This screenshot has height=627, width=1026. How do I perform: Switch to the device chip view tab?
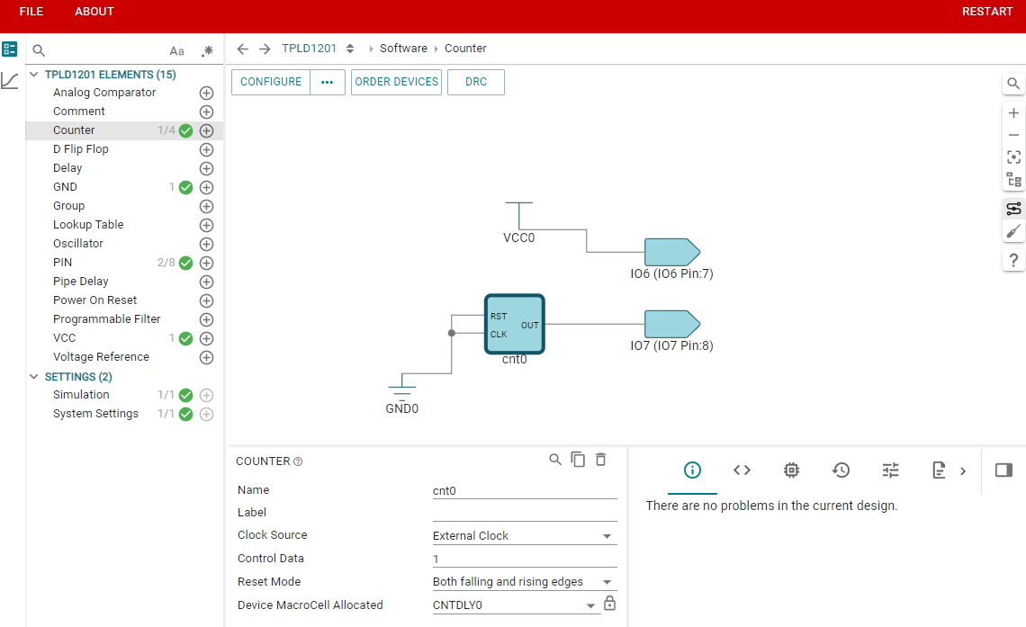[792, 470]
